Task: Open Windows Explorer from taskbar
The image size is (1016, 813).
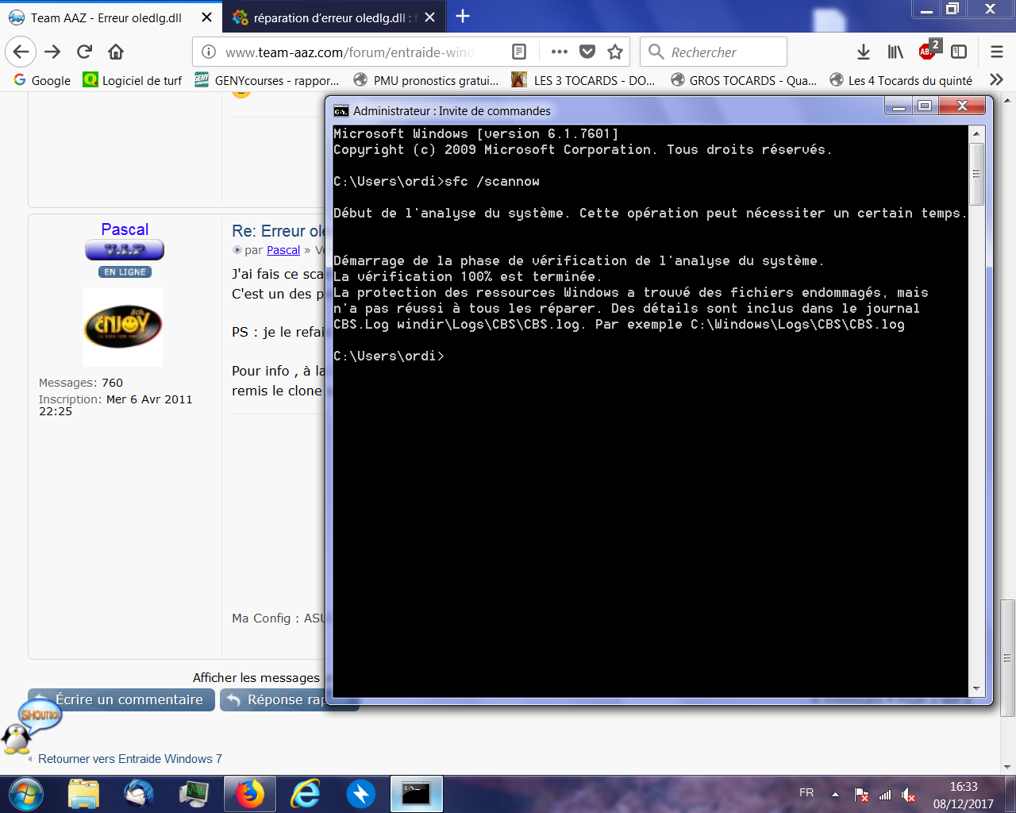Action: pos(83,794)
